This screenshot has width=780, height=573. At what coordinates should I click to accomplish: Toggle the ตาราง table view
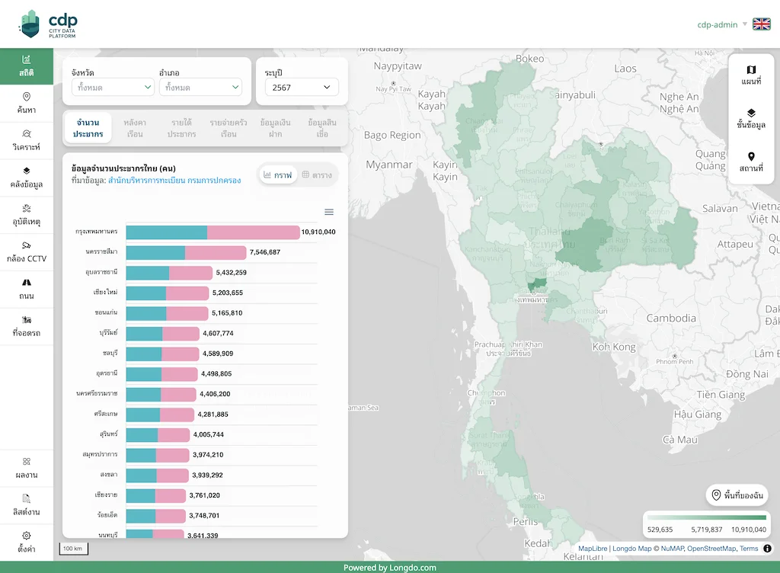point(317,175)
